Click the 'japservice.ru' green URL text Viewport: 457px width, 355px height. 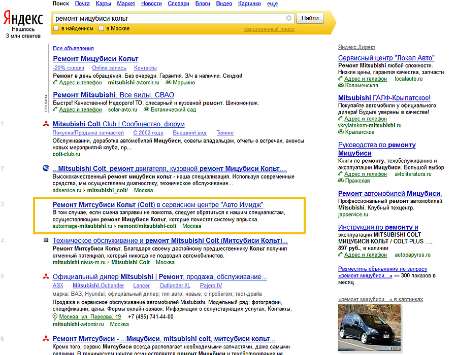click(353, 215)
